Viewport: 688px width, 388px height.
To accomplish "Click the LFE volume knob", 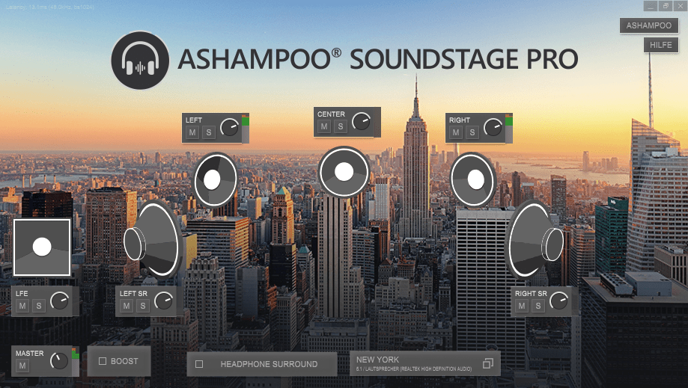I will click(59, 301).
